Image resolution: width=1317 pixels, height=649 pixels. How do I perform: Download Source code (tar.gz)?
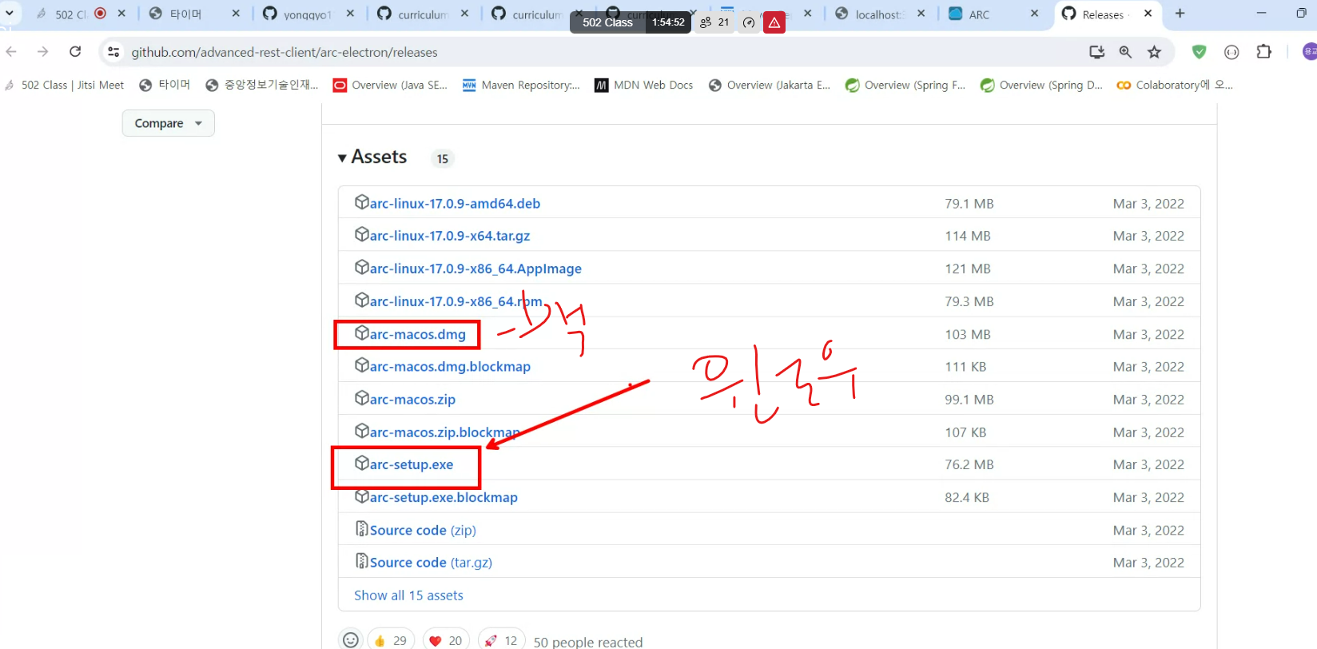[x=431, y=562]
